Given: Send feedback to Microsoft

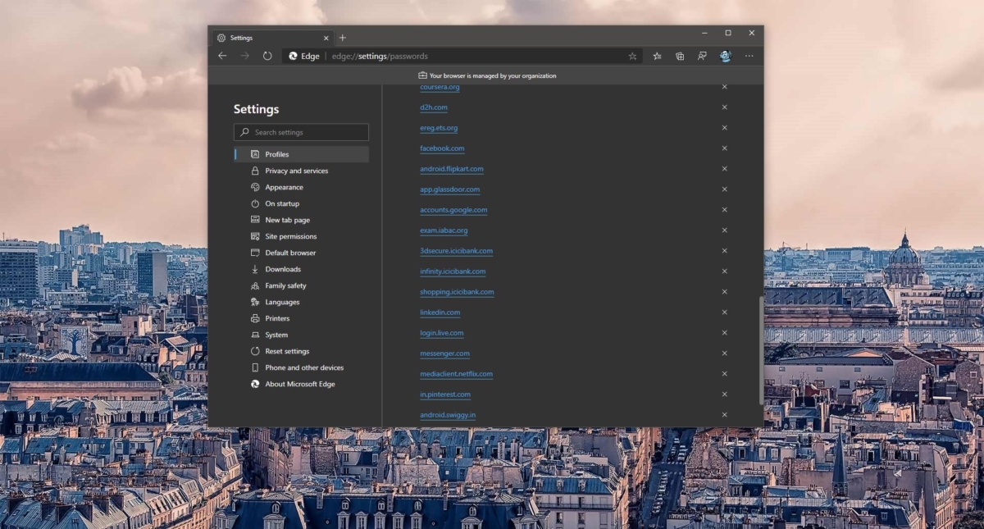Looking at the screenshot, I should click(x=702, y=56).
